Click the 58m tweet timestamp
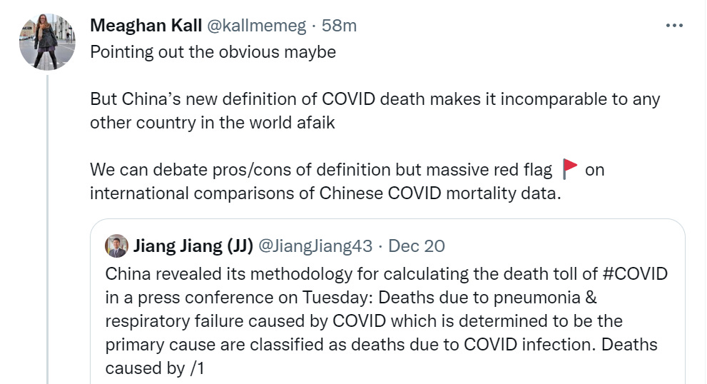Viewport: 707px width, 384px height. (x=339, y=26)
